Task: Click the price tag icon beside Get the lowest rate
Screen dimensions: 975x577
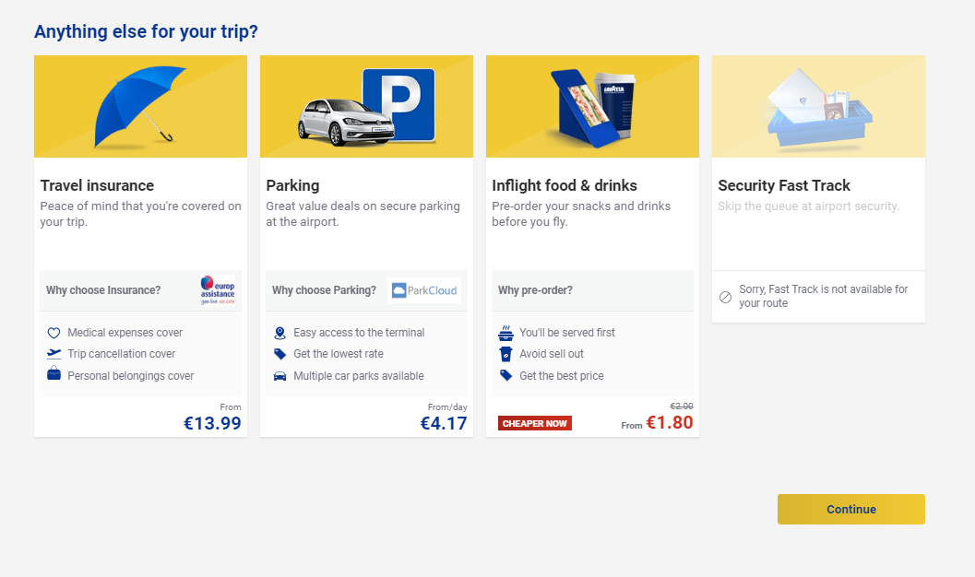Action: (279, 354)
